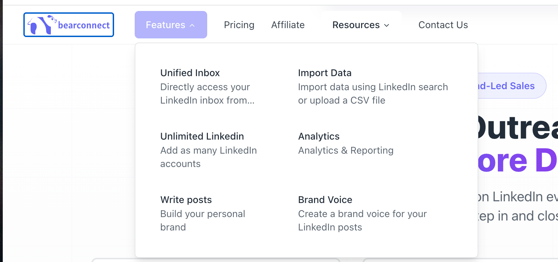Choose Write posts feature
This screenshot has height=262, width=558.
point(186,200)
